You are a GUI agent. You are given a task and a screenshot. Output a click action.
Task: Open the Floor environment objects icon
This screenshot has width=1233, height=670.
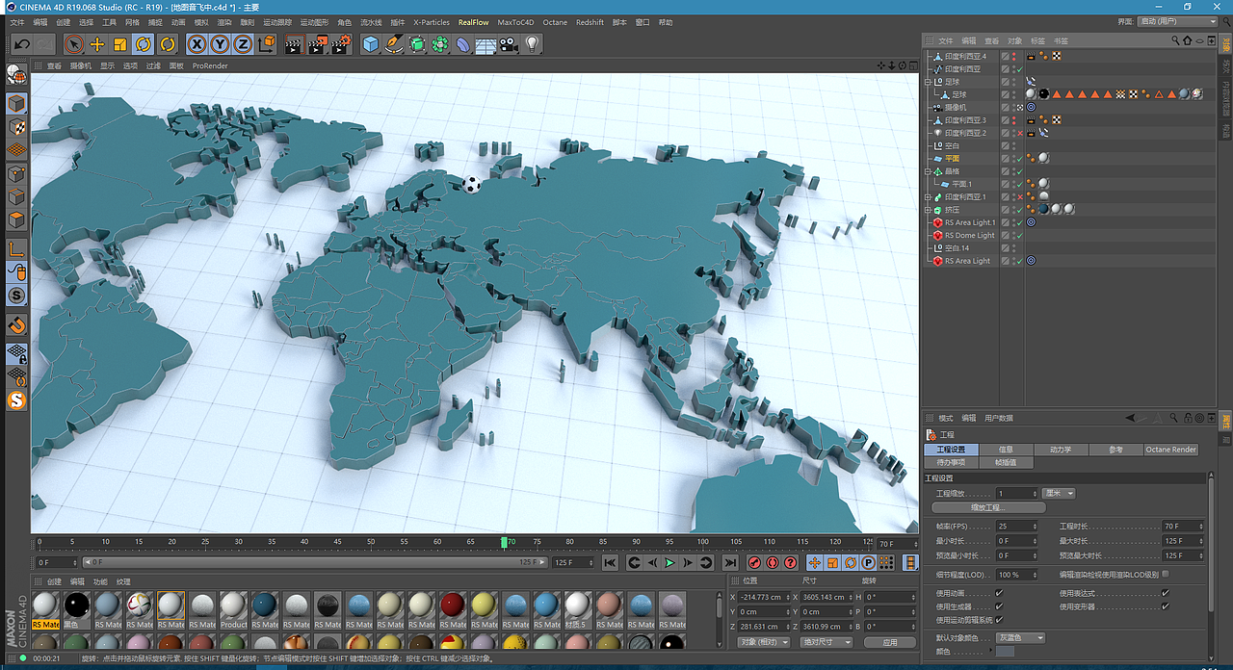[486, 44]
